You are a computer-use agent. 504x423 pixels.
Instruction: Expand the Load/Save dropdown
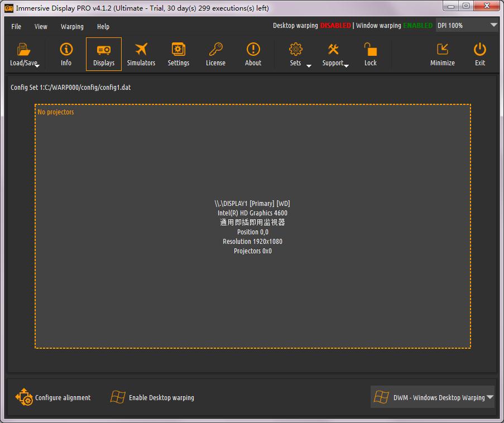pyautogui.click(x=37, y=66)
